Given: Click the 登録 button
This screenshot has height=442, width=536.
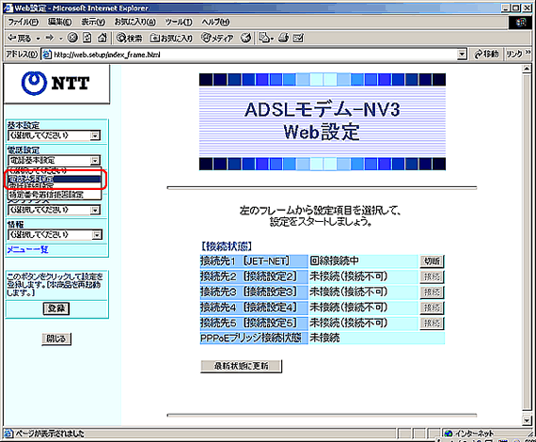Looking at the screenshot, I should [56, 308].
